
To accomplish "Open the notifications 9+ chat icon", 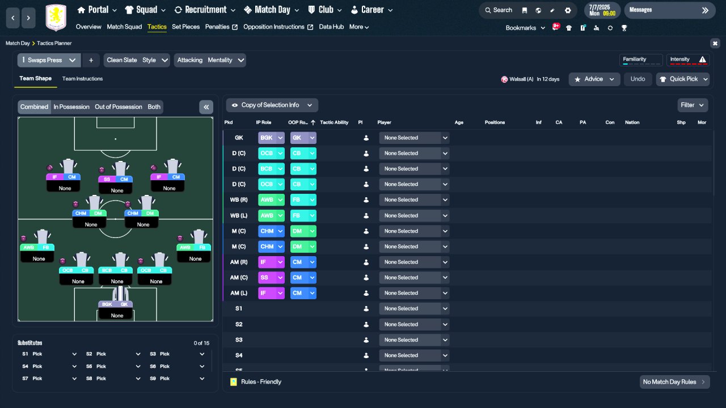I will click(556, 27).
